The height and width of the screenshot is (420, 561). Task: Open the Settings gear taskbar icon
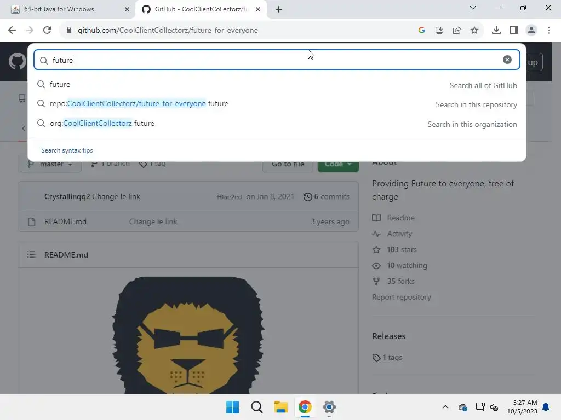329,407
